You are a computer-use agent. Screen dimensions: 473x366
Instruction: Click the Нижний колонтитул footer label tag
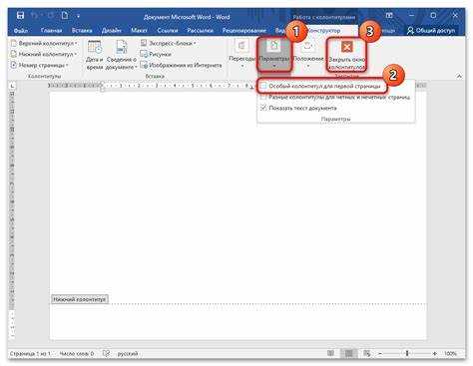click(80, 299)
